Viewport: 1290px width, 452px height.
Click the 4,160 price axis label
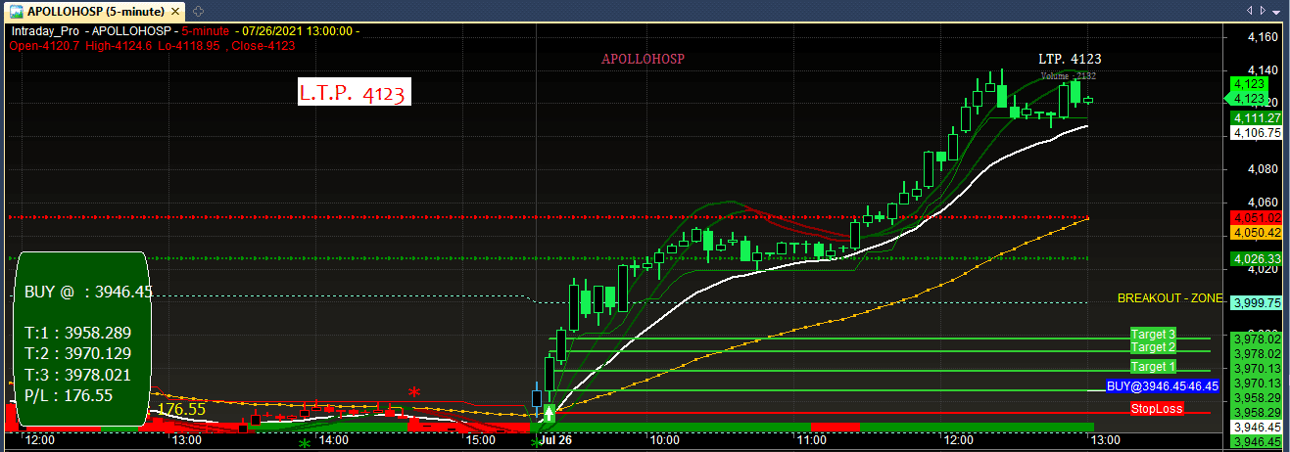tap(1264, 36)
